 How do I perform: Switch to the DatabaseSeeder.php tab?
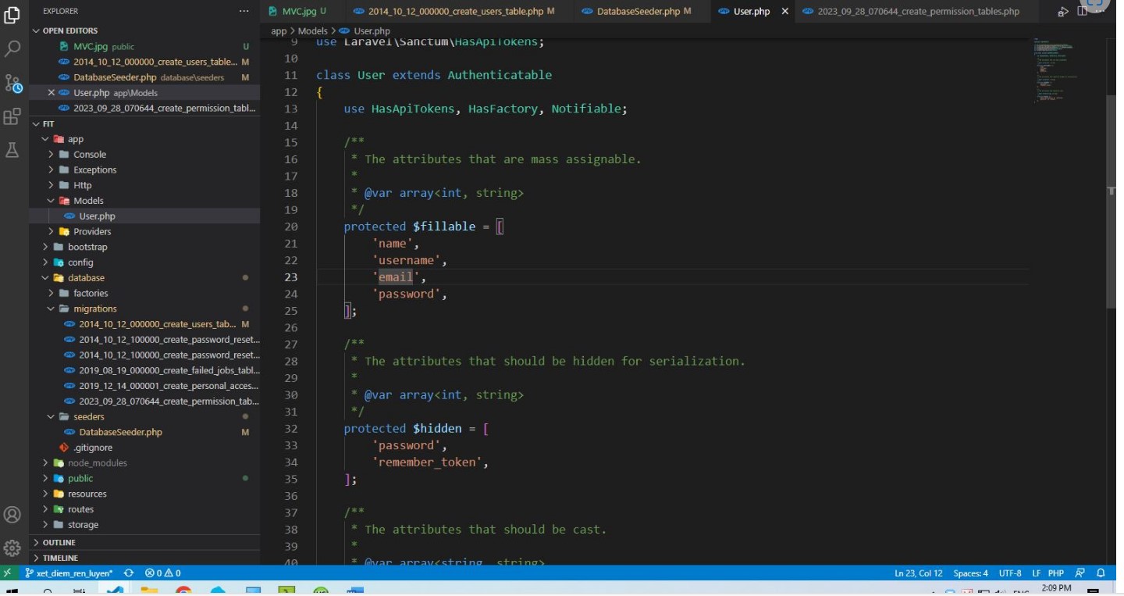(637, 12)
